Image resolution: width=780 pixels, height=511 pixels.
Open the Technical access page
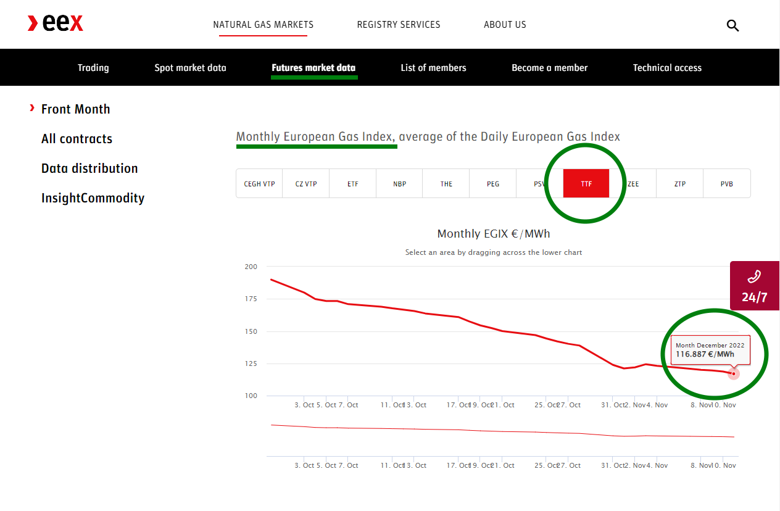tap(667, 68)
